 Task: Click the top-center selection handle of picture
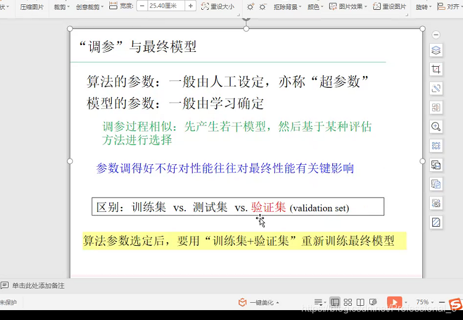click(x=246, y=28)
